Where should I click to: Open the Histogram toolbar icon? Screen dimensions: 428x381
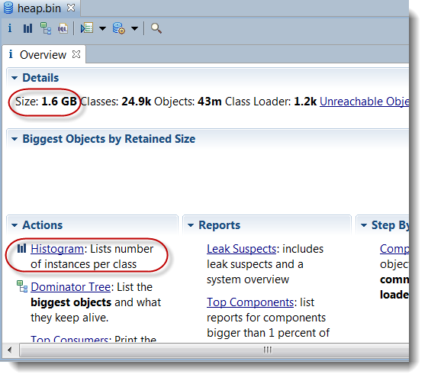click(x=27, y=28)
